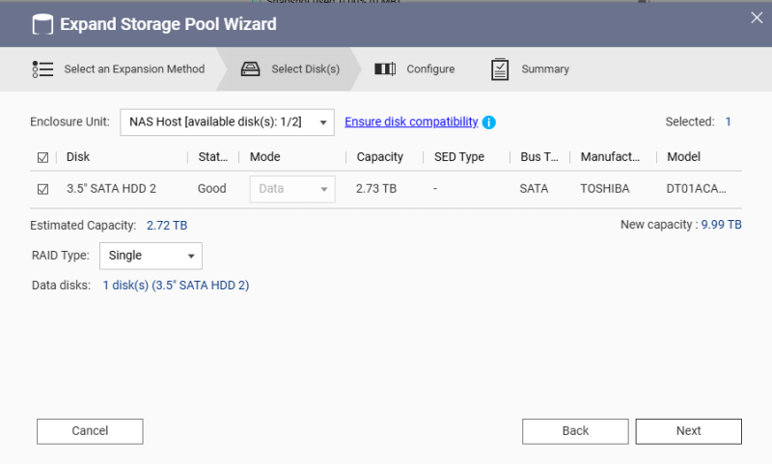Click the Back button
Viewport: 772px width, 464px height.
tap(575, 431)
